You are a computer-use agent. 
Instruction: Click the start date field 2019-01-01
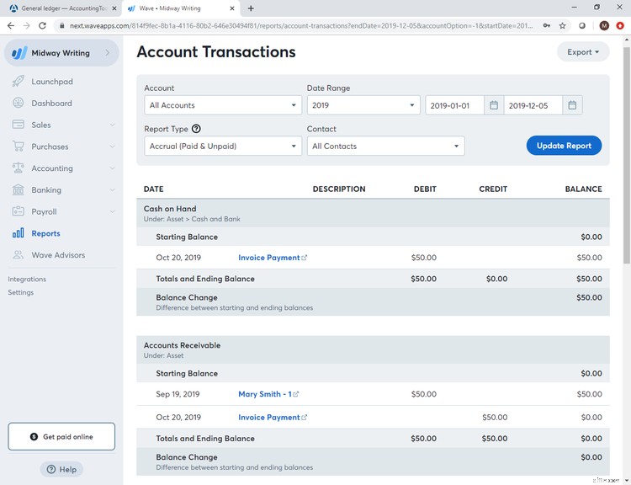point(454,105)
